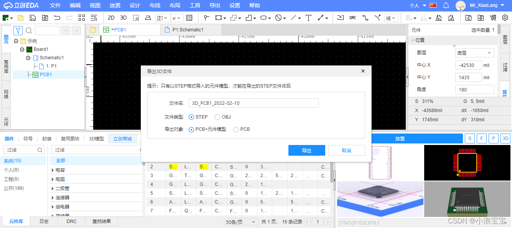Click the 3D chip model thumbnail
Image resolution: width=512 pixels, height=228 pixels.
tap(467, 199)
